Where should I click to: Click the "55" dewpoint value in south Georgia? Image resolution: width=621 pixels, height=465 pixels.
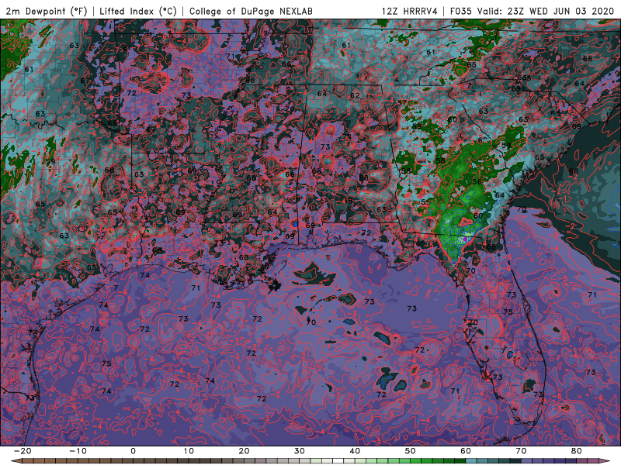[425, 202]
